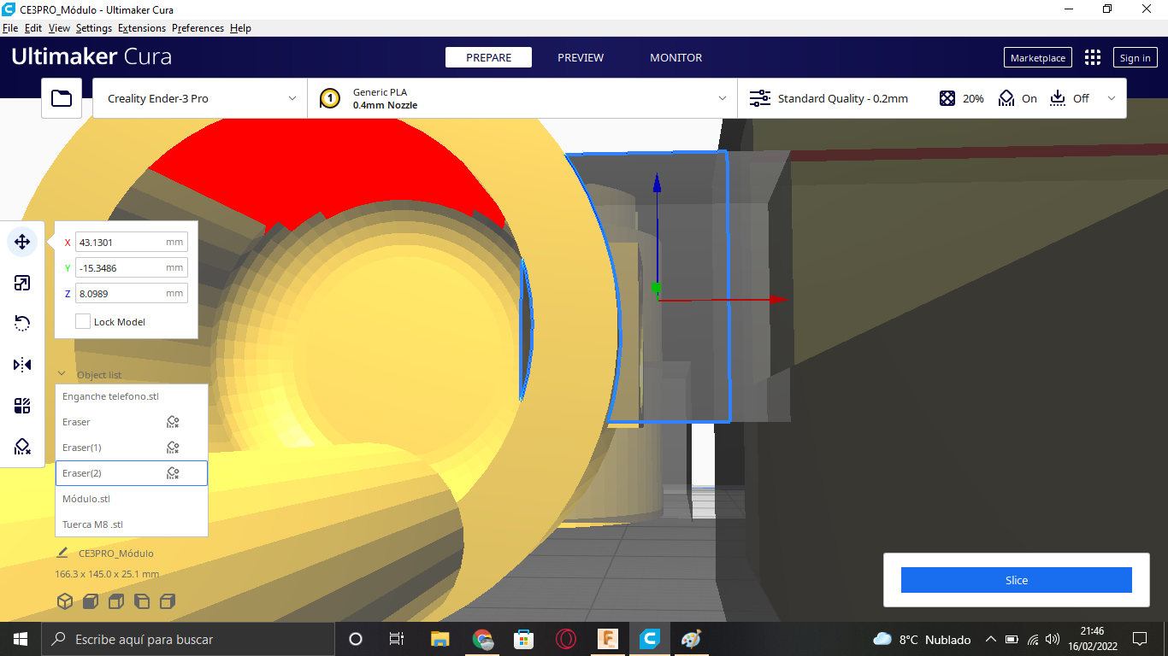Toggle the Lock Model checkbox
This screenshot has height=656, width=1168.
pos(83,322)
